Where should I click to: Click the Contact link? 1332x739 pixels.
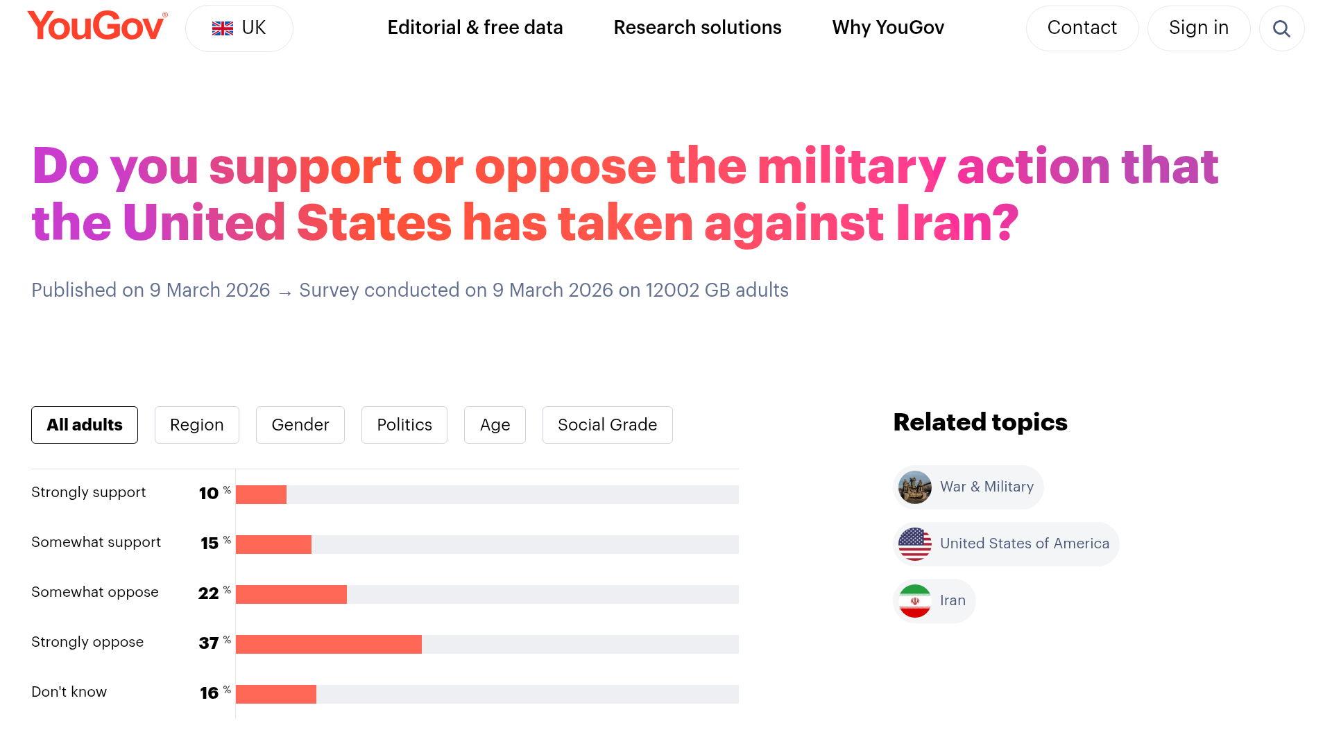[1082, 28]
